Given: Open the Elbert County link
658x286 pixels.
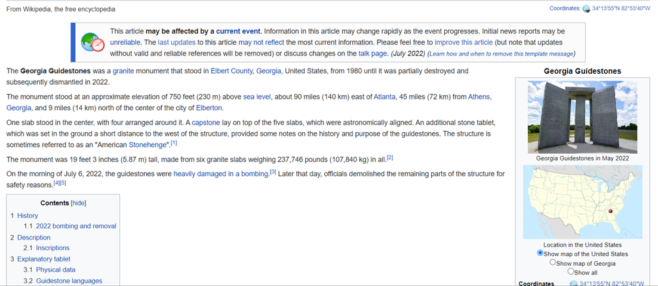Looking at the screenshot, I should [x=232, y=71].
